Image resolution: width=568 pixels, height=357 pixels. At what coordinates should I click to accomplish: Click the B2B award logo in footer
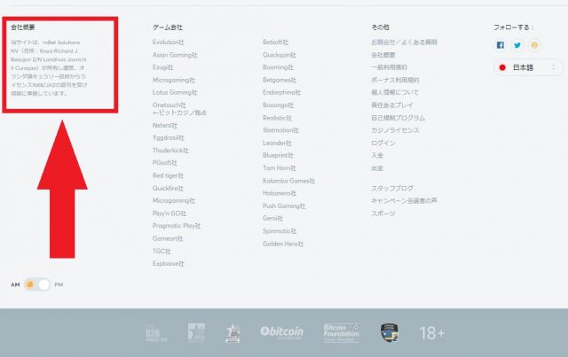[x=156, y=333]
